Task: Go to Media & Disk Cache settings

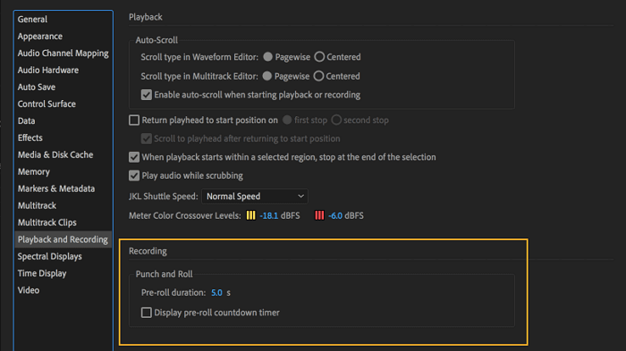Action: [x=55, y=155]
